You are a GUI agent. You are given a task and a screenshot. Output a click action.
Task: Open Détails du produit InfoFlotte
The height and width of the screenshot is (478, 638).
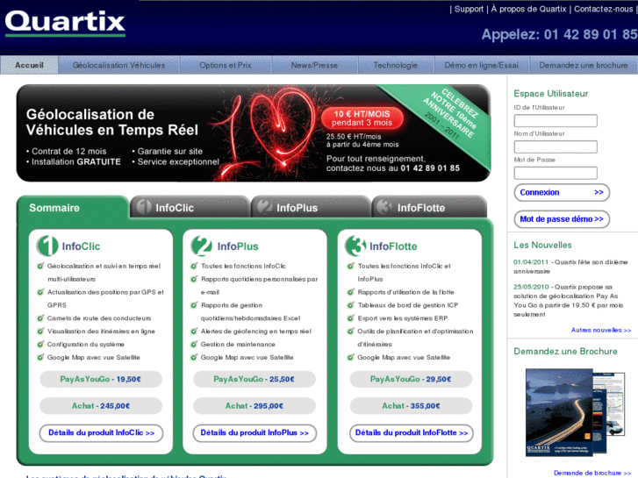[x=412, y=433]
